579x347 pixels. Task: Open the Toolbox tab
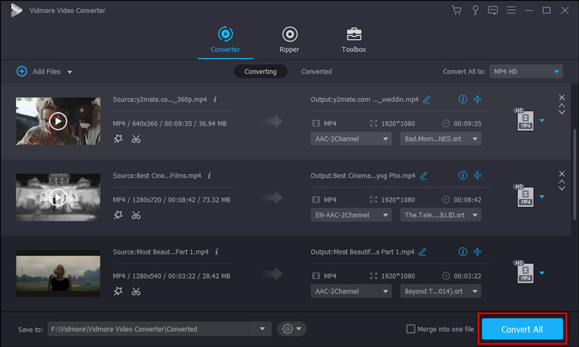click(x=354, y=39)
